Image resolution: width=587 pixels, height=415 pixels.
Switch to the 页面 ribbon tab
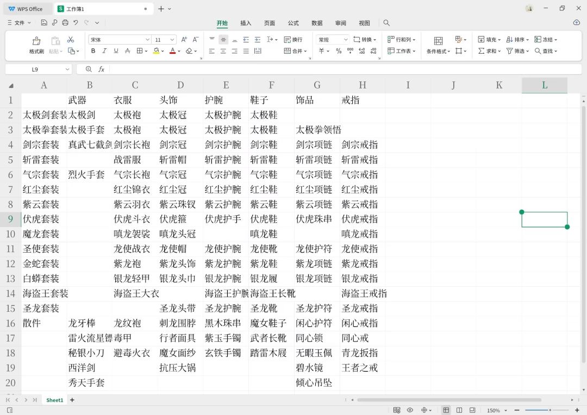(270, 23)
